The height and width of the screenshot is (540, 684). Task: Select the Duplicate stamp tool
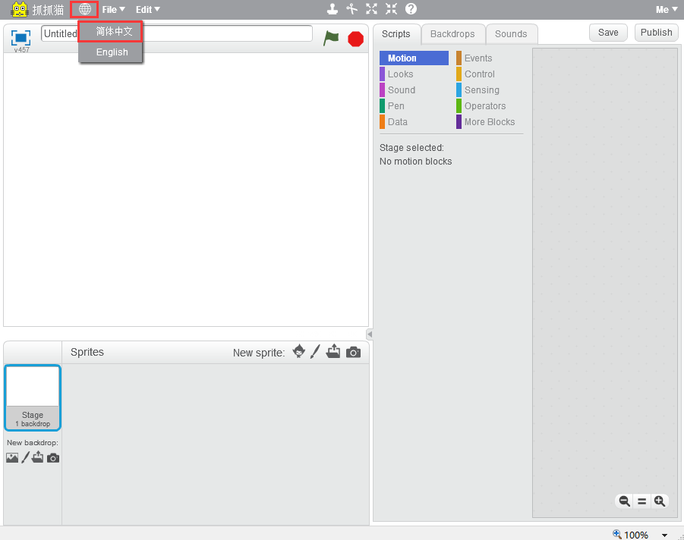point(332,9)
